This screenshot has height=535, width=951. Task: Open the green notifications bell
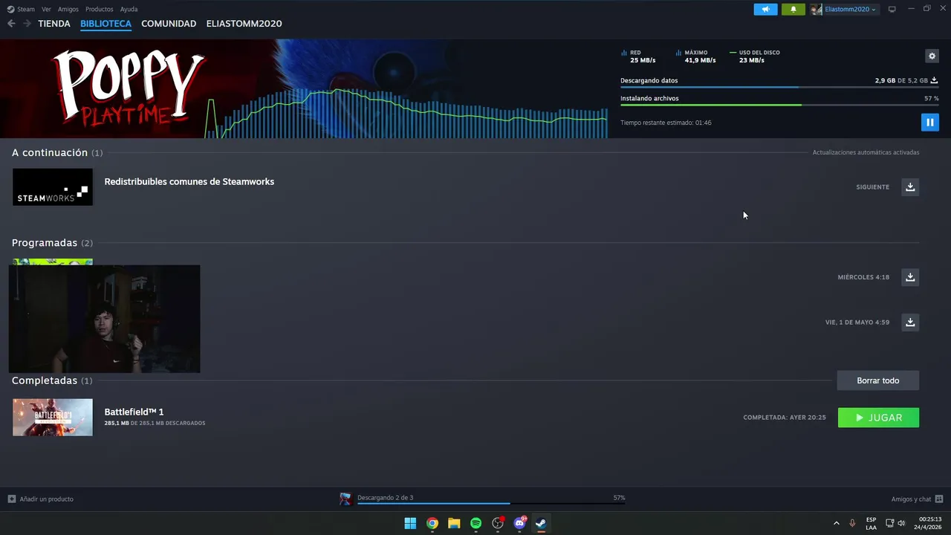[x=793, y=9]
